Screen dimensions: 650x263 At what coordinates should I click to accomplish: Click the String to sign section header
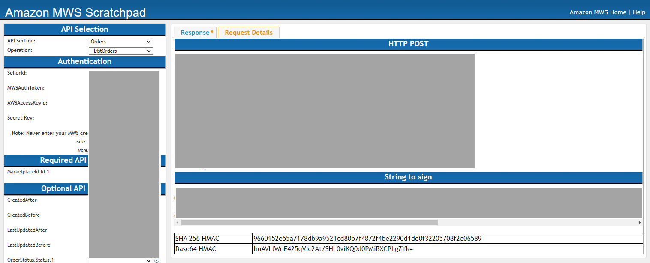click(408, 177)
